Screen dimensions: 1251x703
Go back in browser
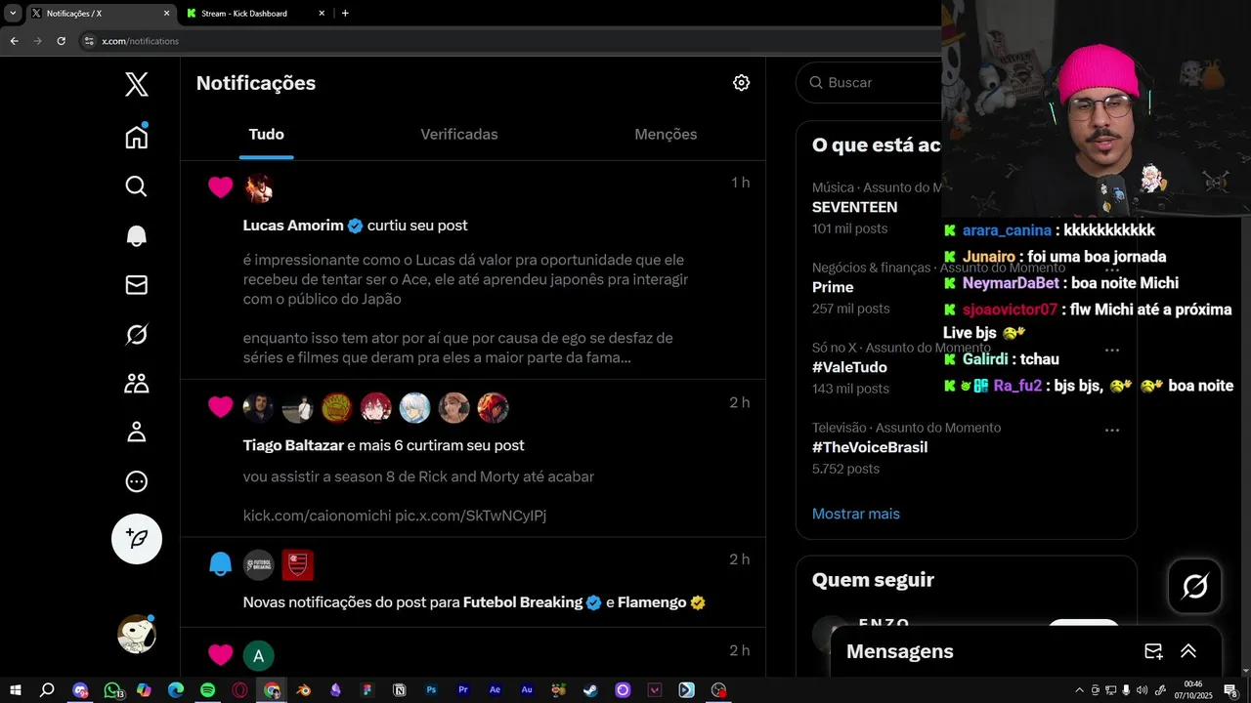click(14, 41)
